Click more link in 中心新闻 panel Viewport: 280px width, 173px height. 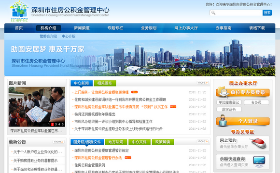click(x=203, y=83)
